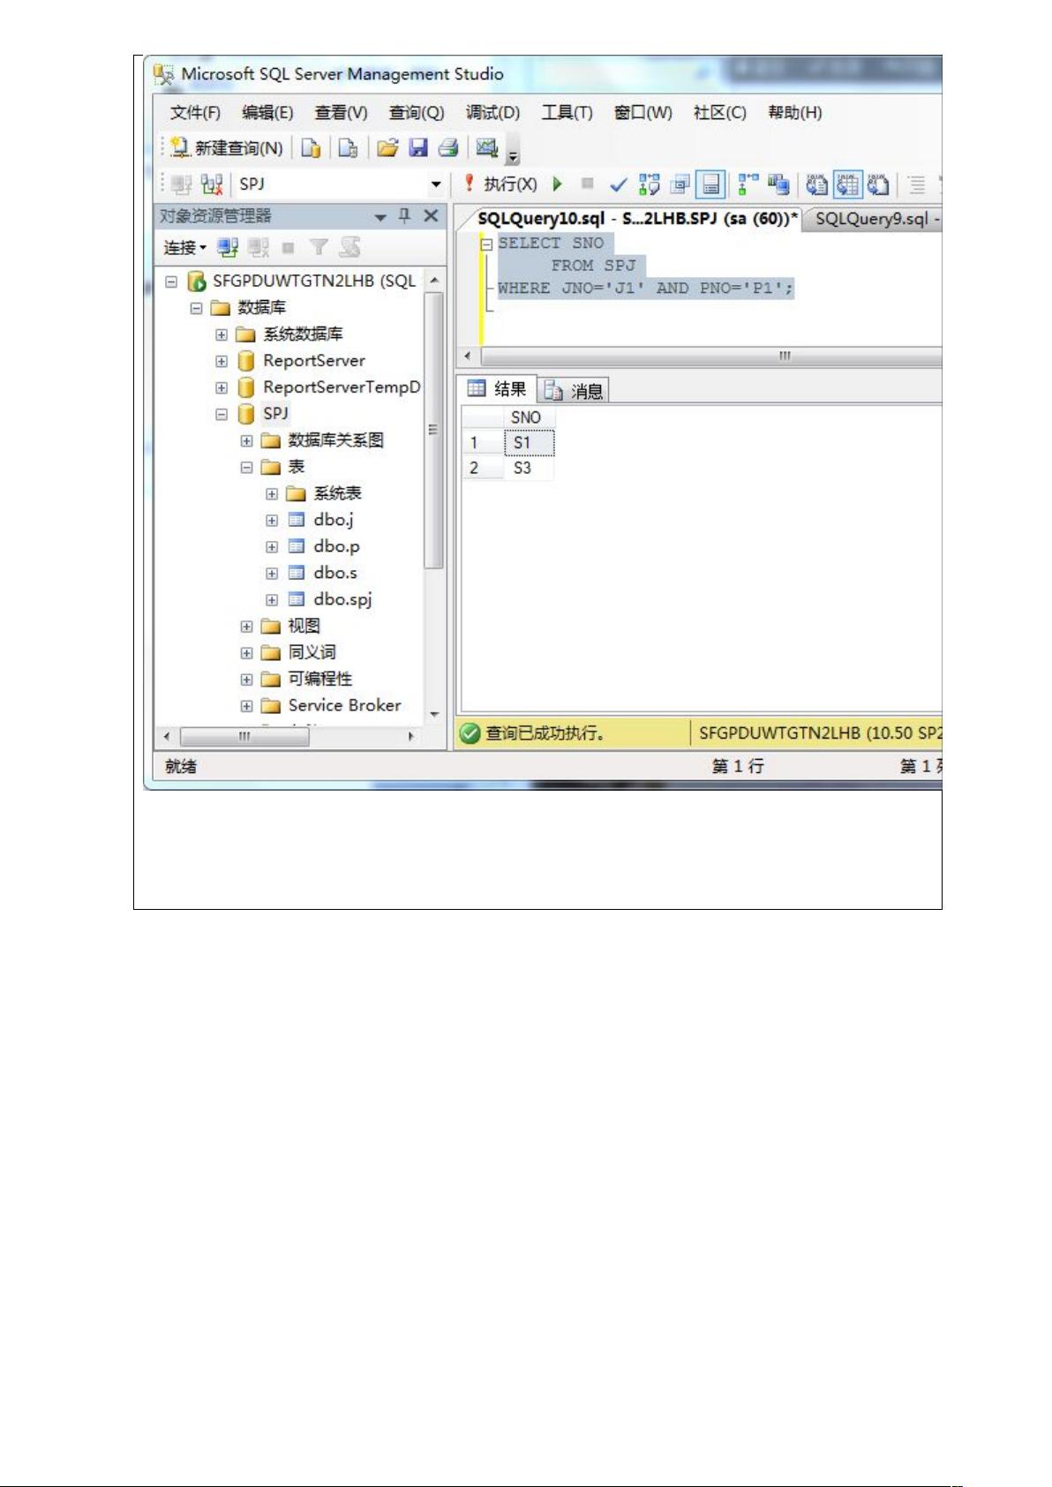1052x1487 pixels.
Task: Open the Tools (工具) menu
Action: tap(567, 113)
